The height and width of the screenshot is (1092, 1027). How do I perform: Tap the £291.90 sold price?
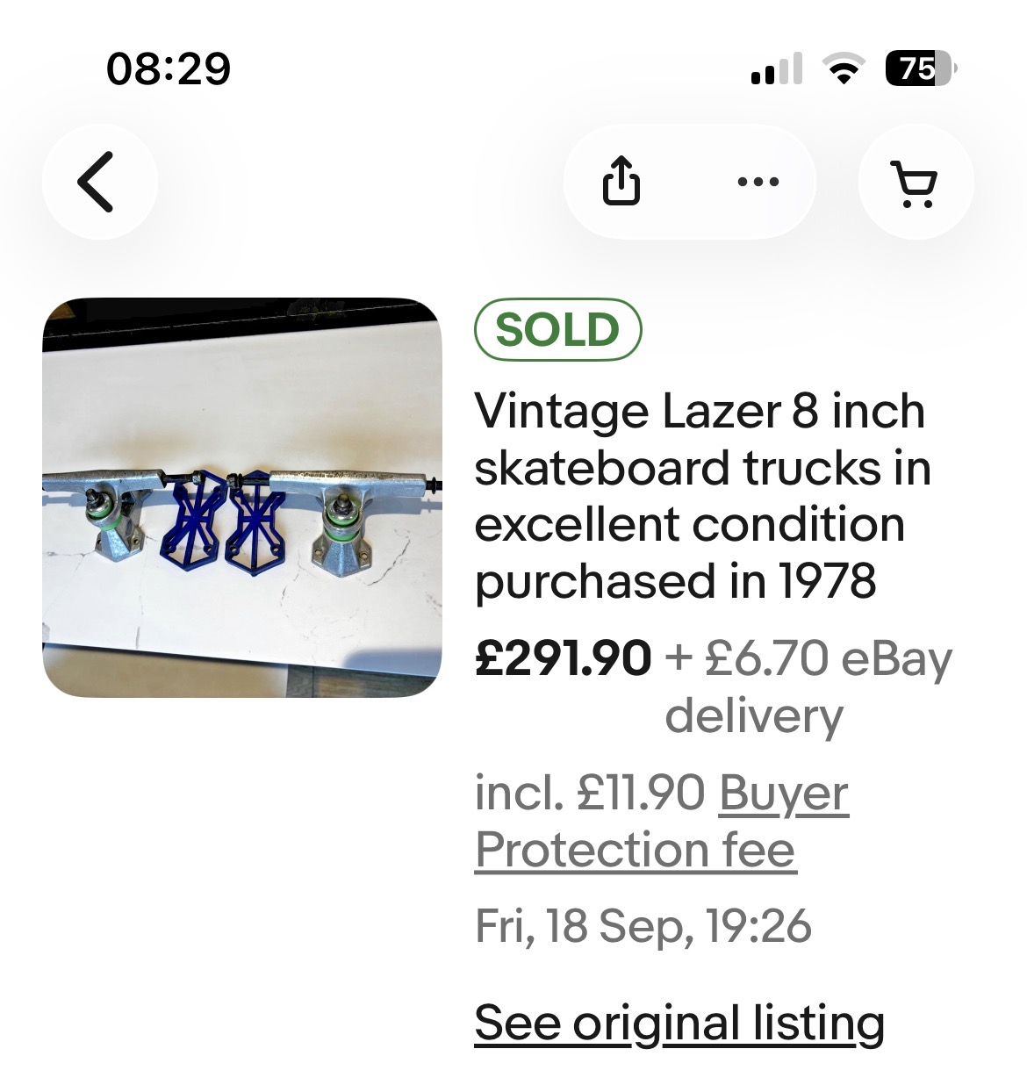coord(563,657)
